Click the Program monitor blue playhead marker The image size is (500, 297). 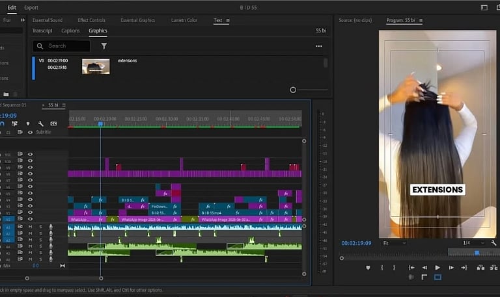477,253
